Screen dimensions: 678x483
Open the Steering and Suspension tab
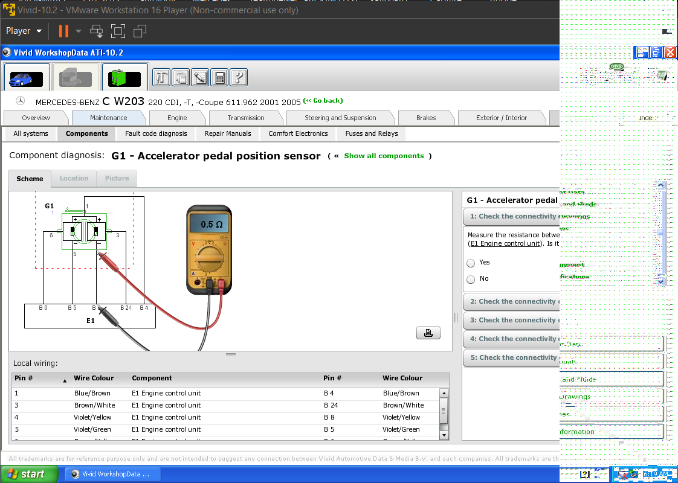click(x=340, y=118)
